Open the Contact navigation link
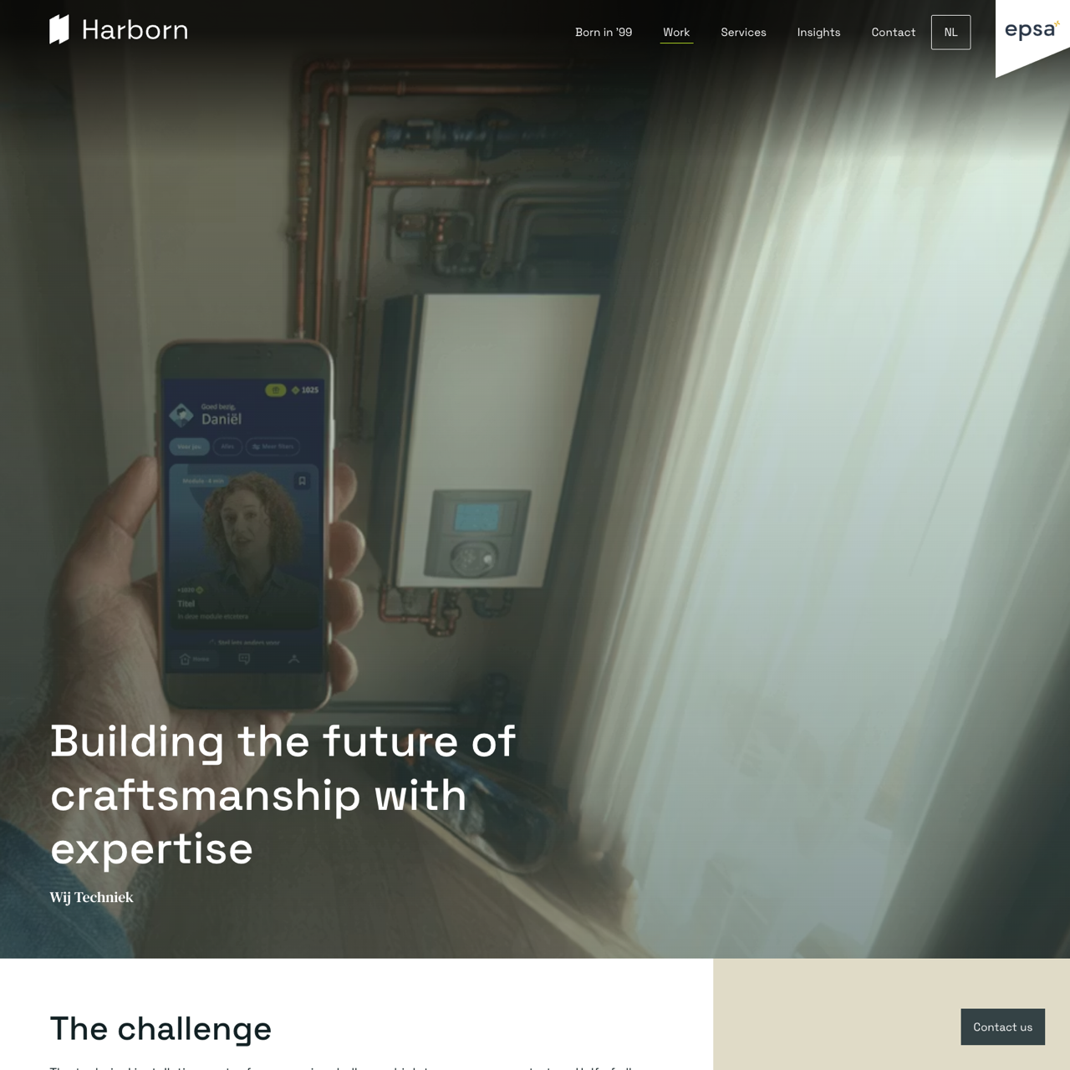Viewport: 1070px width, 1070px height. point(893,33)
